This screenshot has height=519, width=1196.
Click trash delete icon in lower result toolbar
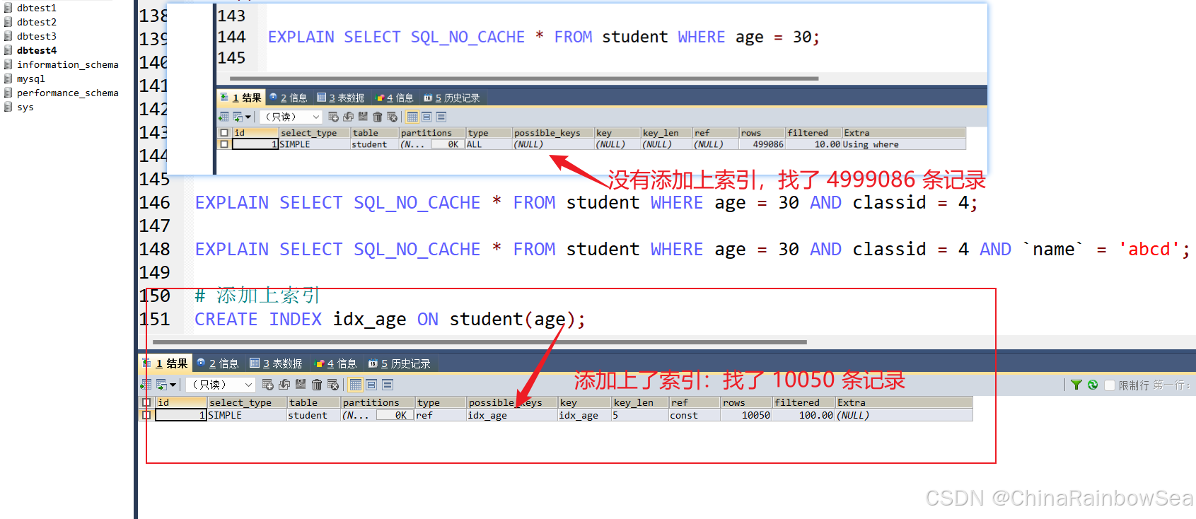(x=317, y=385)
